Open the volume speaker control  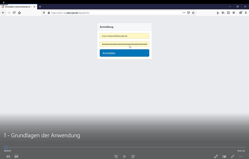[x=8, y=157]
